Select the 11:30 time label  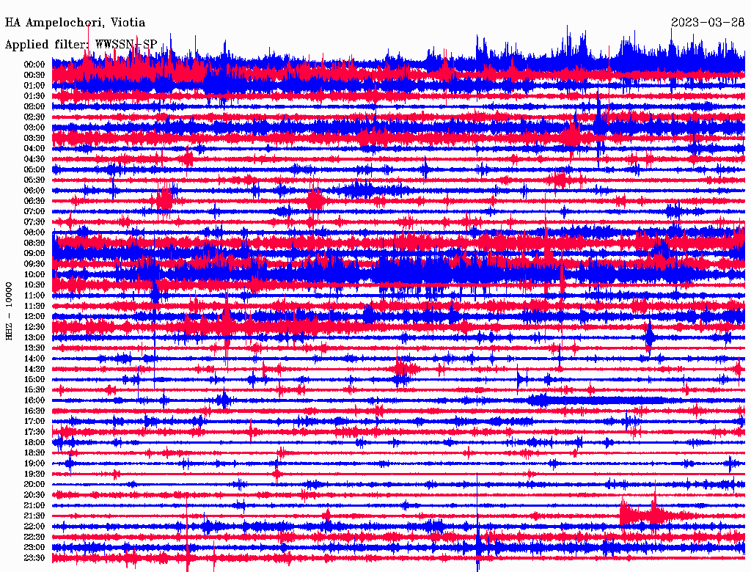(x=34, y=306)
